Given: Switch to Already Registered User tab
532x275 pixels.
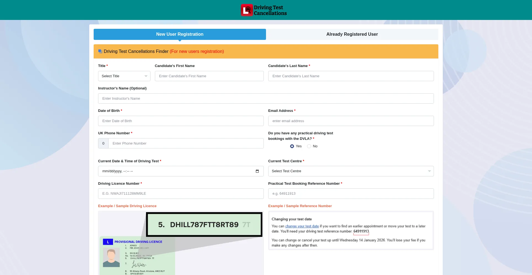Looking at the screenshot, I should [x=352, y=34].
